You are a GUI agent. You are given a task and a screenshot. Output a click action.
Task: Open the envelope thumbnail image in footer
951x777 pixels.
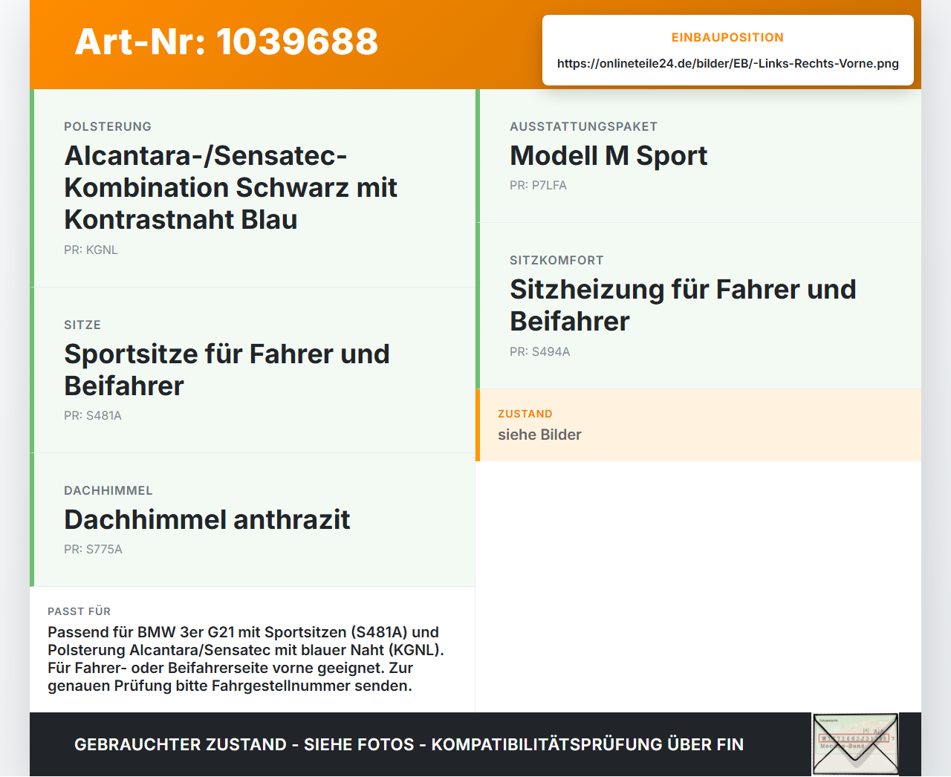855,744
